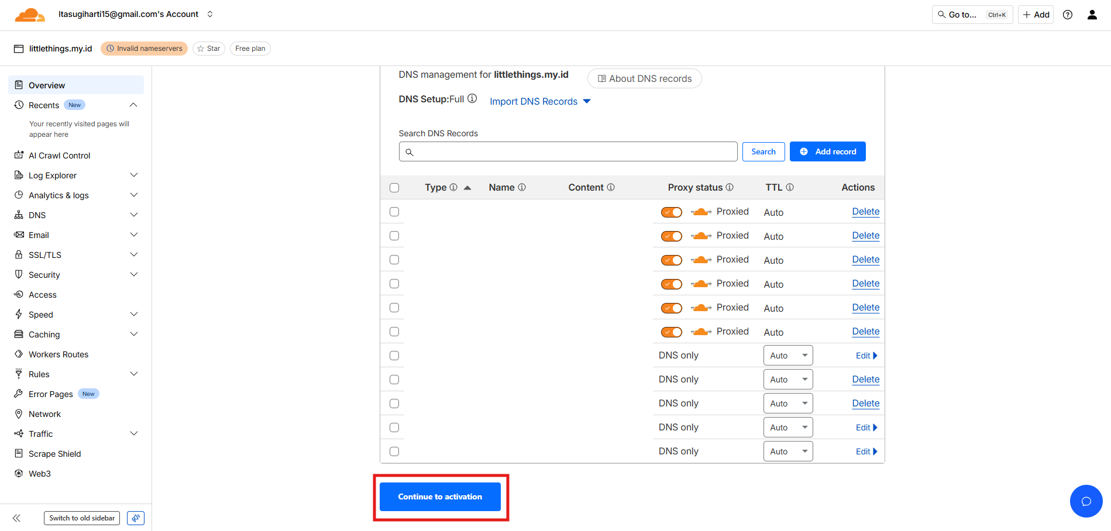The width and height of the screenshot is (1111, 531).
Task: Open the Go to... quick search box
Action: 972,15
